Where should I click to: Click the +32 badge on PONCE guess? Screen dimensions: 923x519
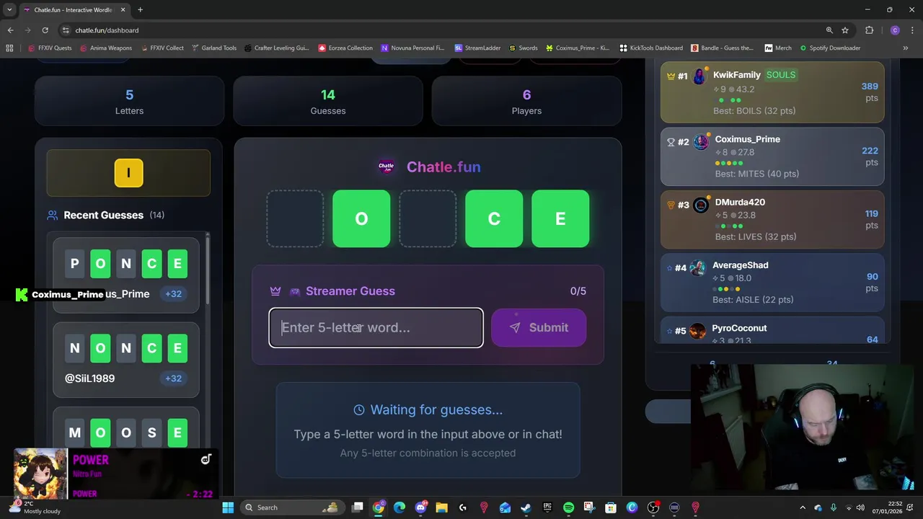click(173, 293)
